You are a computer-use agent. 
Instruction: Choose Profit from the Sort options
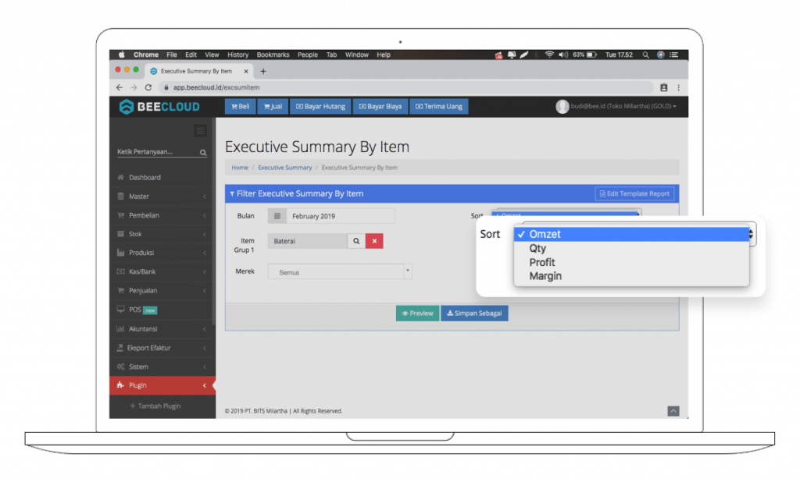tap(542, 262)
